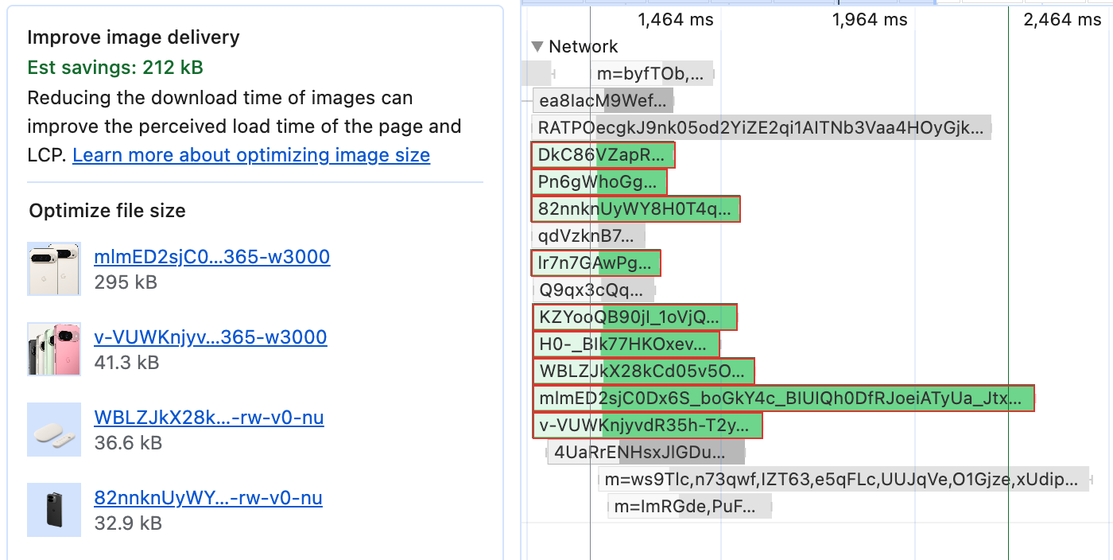Collapse the Network track disclosure triangle
This screenshot has height=560, width=1113.
coord(537,46)
